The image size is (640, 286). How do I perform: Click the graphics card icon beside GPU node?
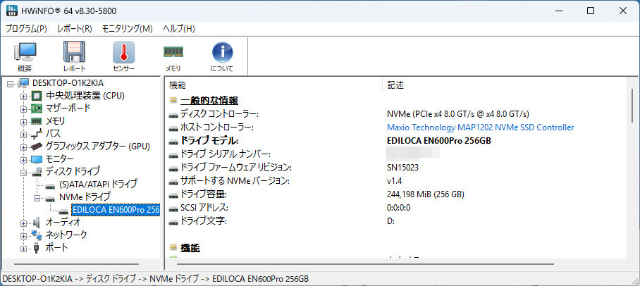point(37,147)
